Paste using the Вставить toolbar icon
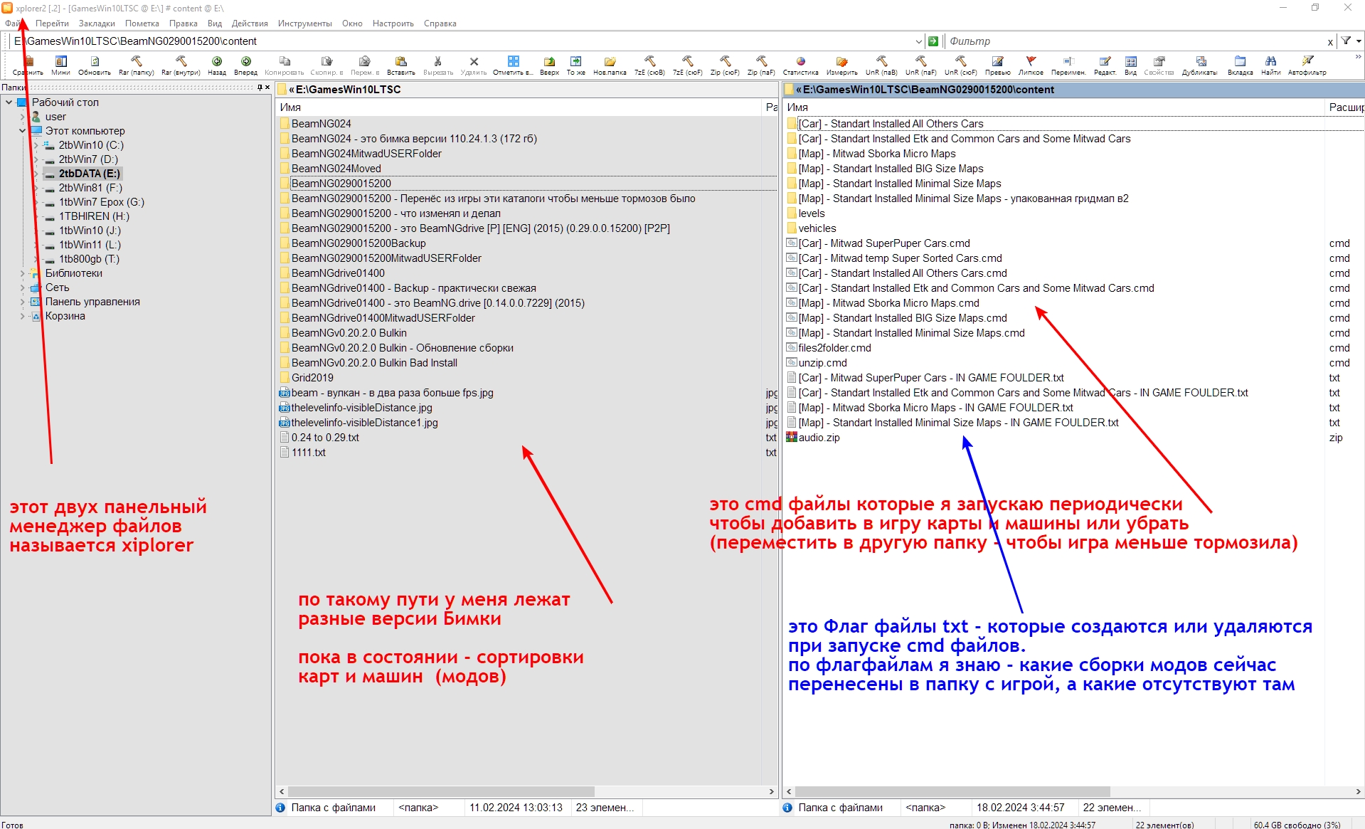Screen dimensions: 1365x829 pos(401,65)
